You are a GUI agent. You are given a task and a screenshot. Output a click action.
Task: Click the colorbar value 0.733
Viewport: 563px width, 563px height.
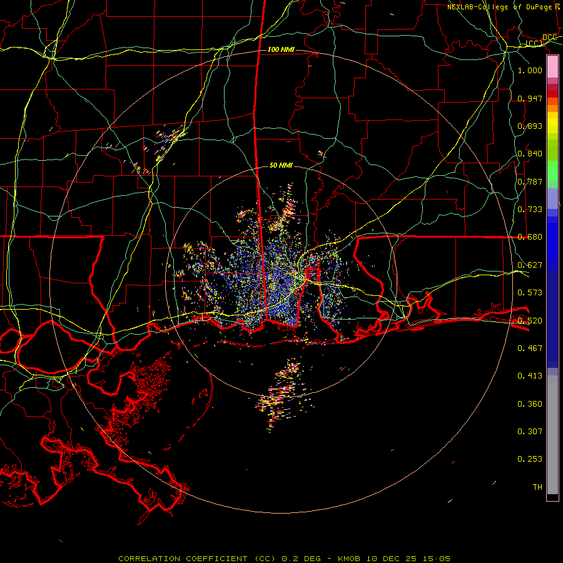point(530,210)
